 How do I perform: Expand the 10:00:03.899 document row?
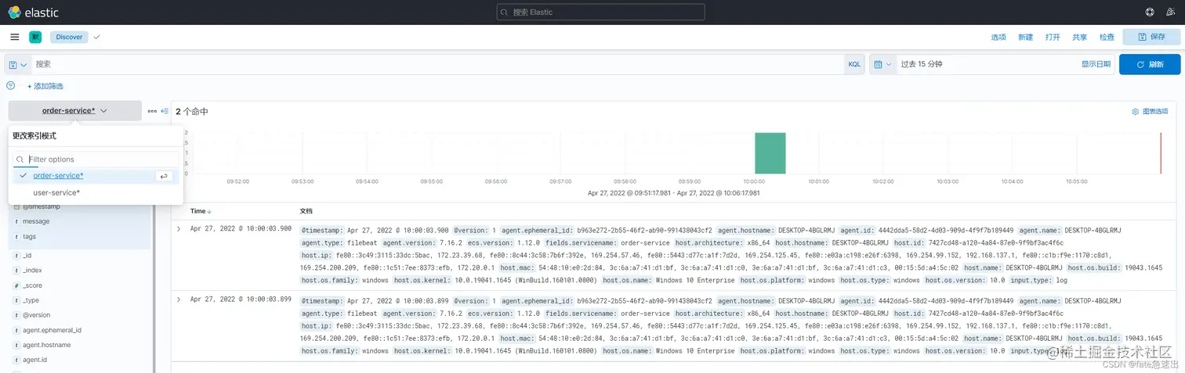coord(179,299)
